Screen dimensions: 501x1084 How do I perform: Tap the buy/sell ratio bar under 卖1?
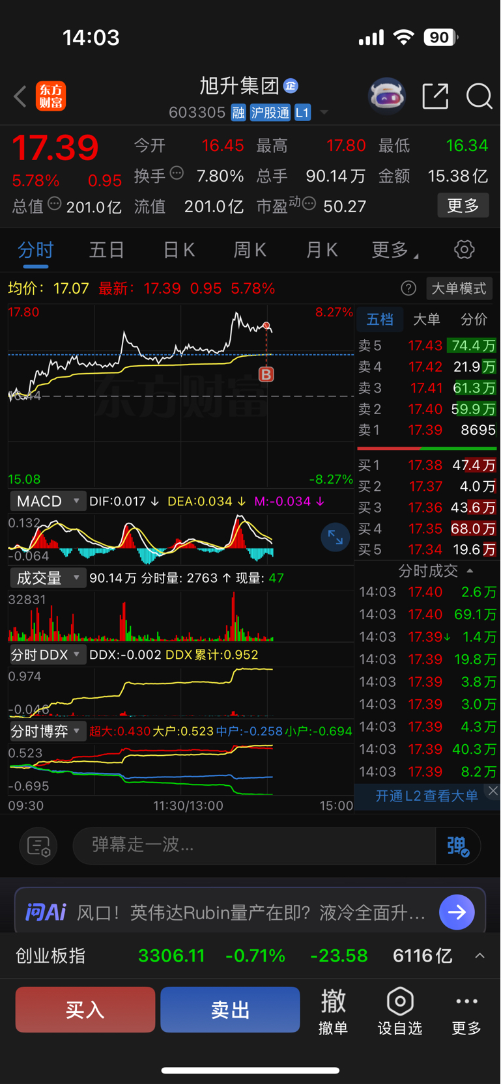coord(427,449)
